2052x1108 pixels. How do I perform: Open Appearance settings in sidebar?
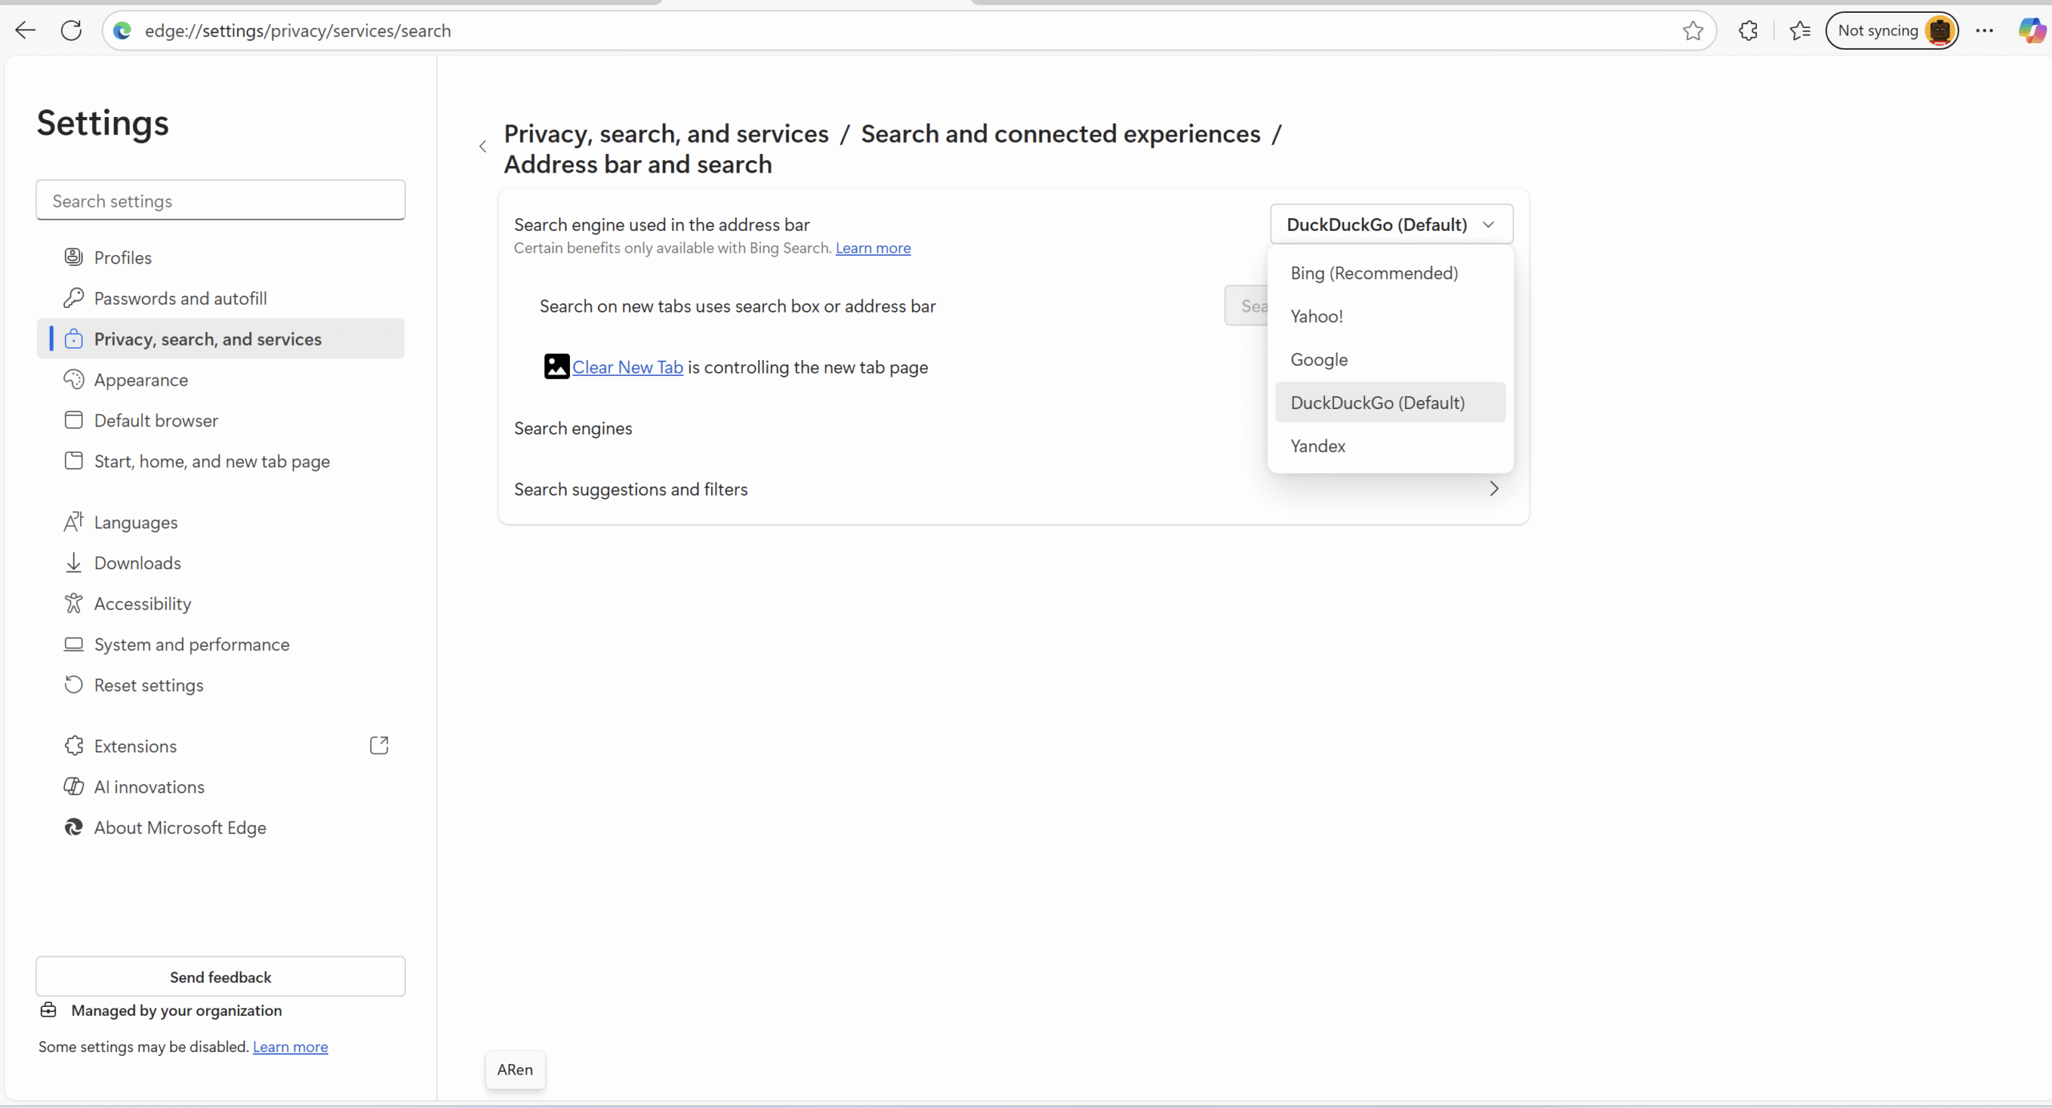141,380
